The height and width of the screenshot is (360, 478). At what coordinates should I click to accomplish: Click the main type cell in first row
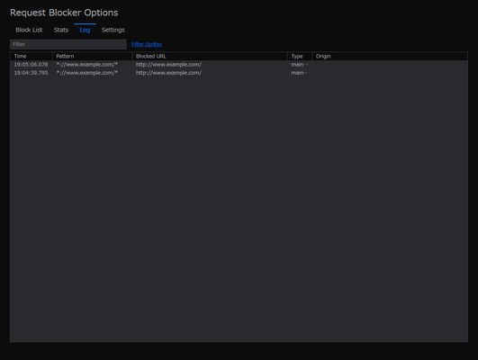coord(297,64)
